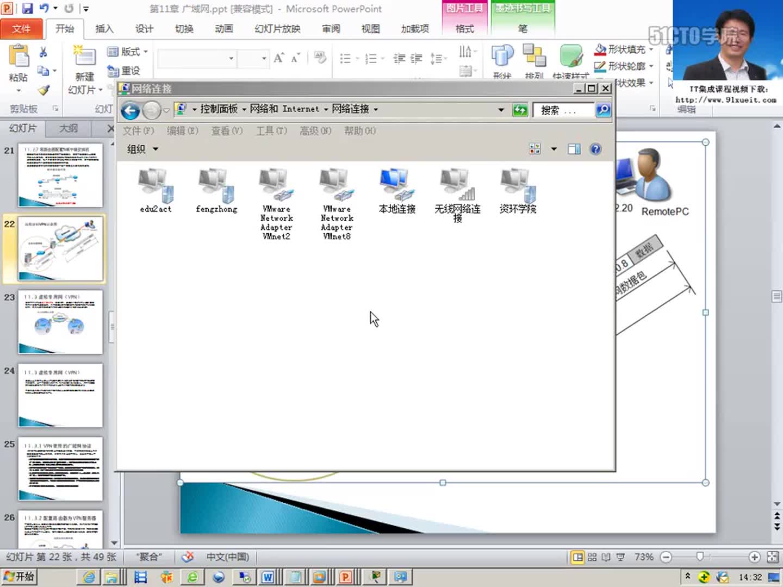Click the 开始 Start button on taskbar

click(x=20, y=577)
